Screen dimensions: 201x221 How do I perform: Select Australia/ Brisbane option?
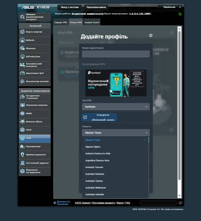pos(115,174)
